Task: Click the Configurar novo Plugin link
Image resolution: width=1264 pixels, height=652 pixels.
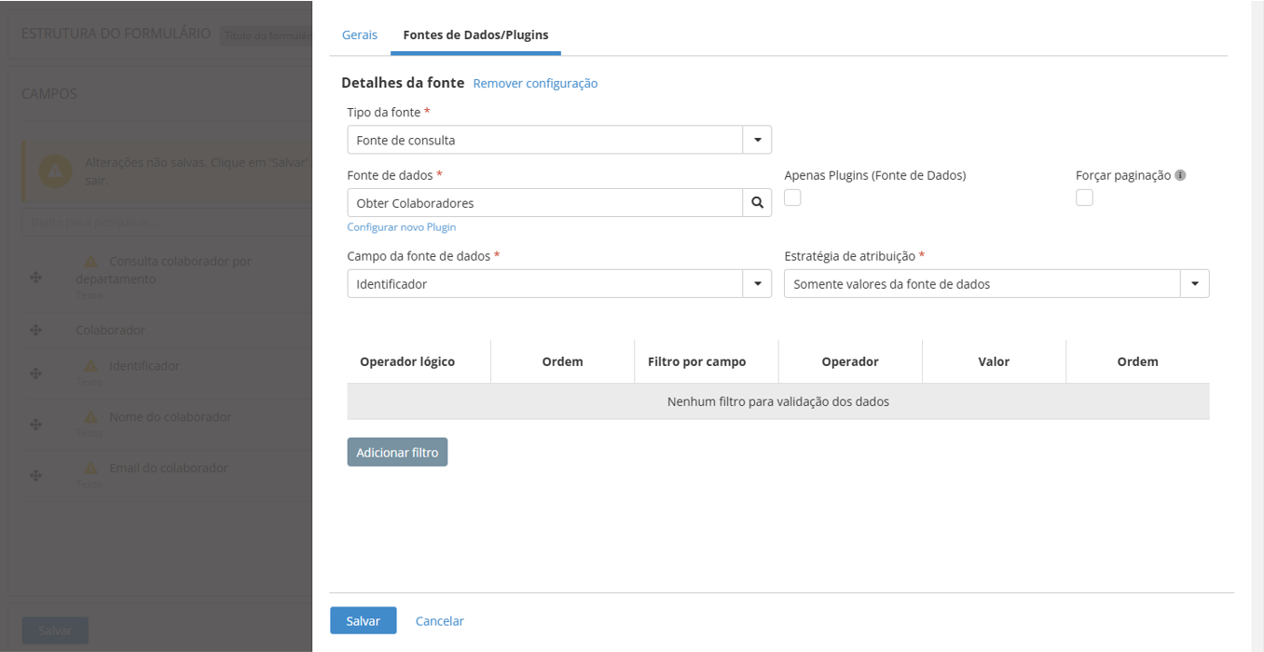Action: pyautogui.click(x=401, y=227)
